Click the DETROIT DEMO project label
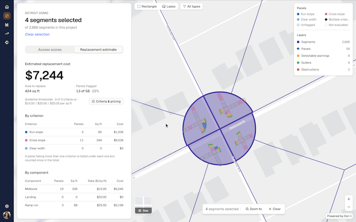The width and height of the screenshot is (356, 222). [37, 13]
